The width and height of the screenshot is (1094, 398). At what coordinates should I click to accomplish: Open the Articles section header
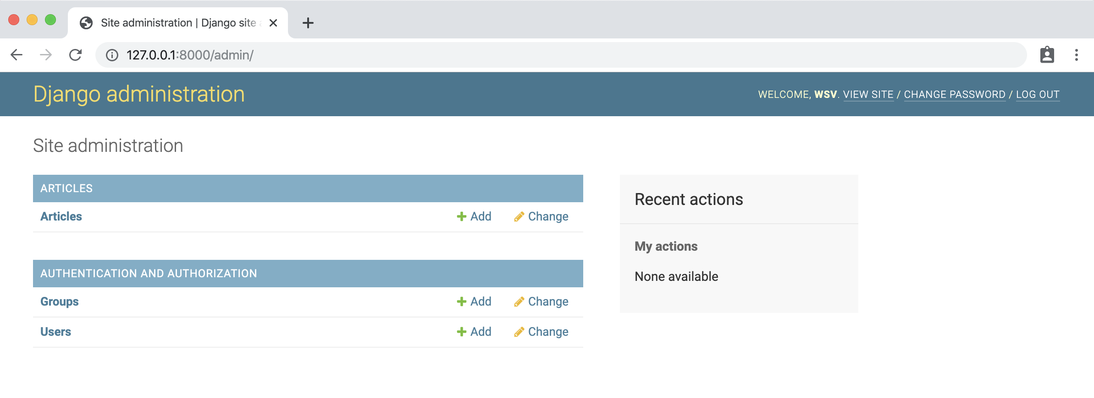pos(66,188)
